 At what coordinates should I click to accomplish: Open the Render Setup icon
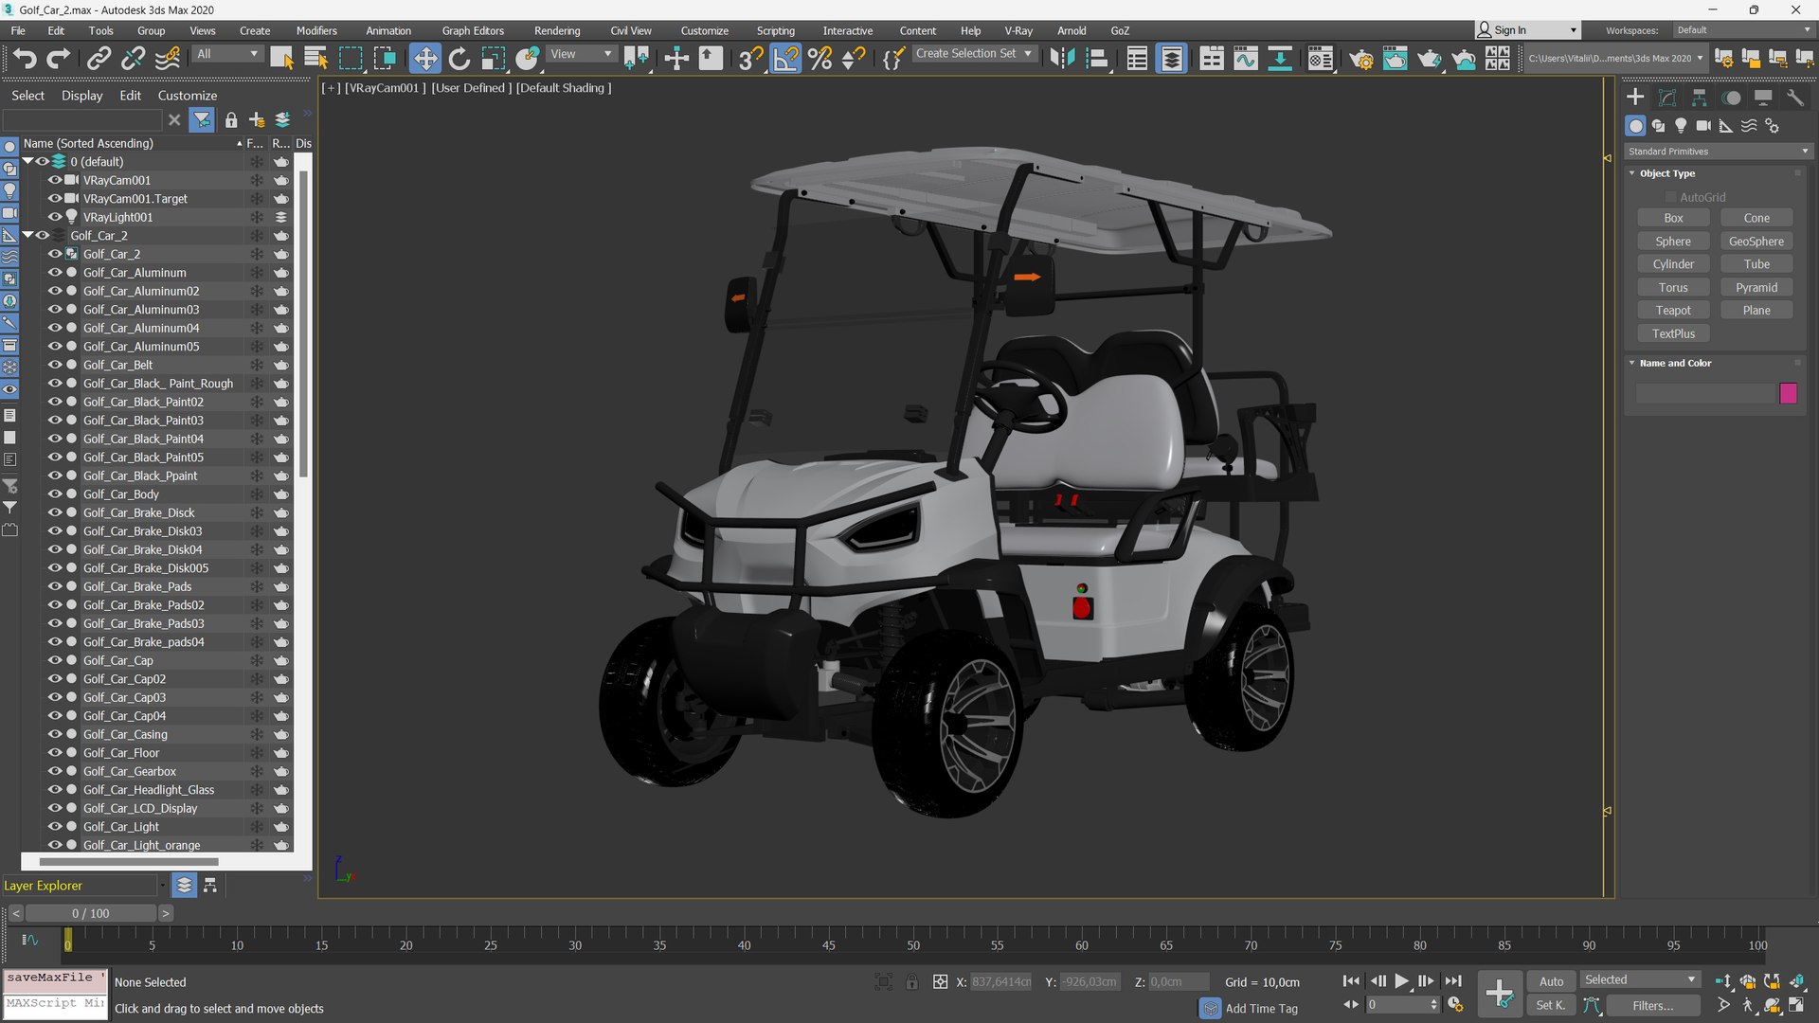[x=1360, y=59]
